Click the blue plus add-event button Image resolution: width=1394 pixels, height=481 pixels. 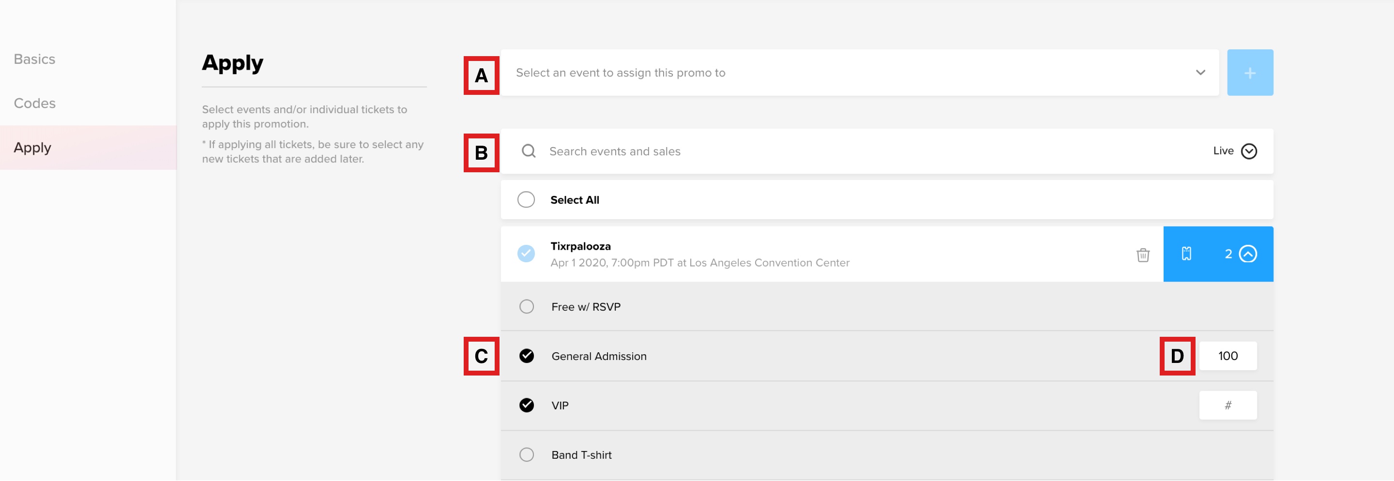click(x=1249, y=73)
